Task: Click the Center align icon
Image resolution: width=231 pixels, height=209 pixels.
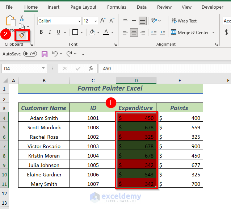Action: click(x=134, y=33)
